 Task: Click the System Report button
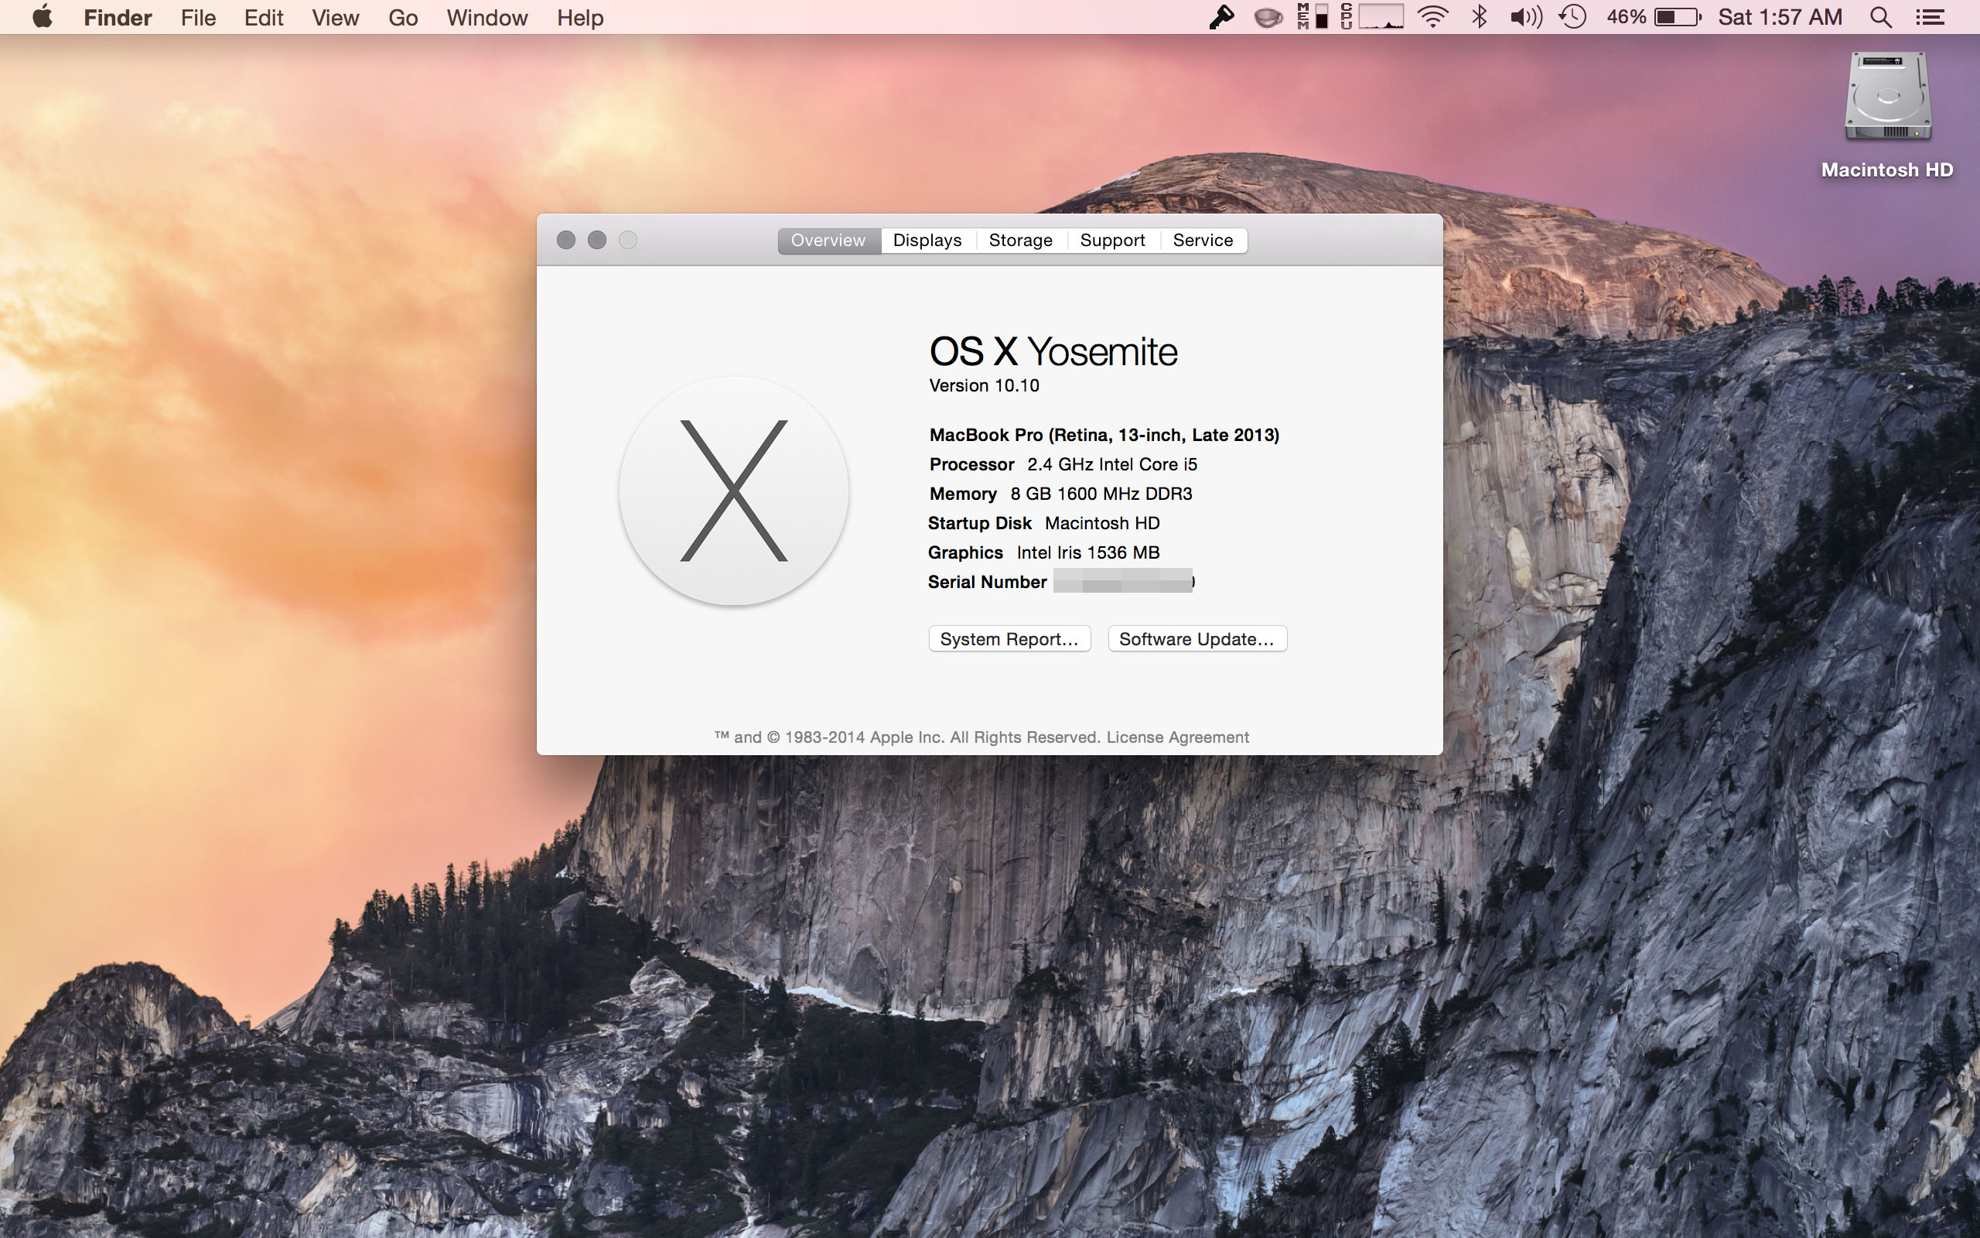pos(1009,638)
